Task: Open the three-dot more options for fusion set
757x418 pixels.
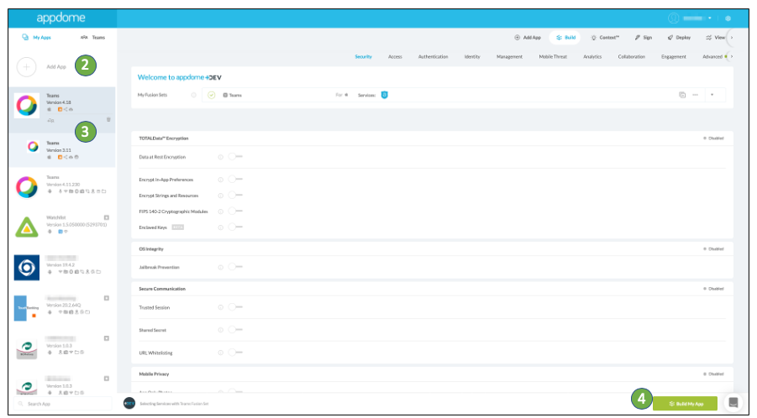Action: (695, 95)
